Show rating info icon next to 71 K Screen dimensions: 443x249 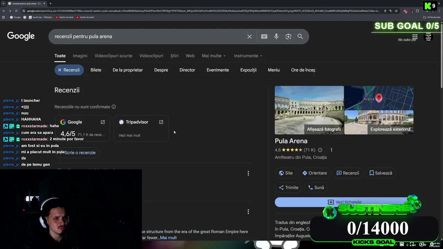(320, 150)
